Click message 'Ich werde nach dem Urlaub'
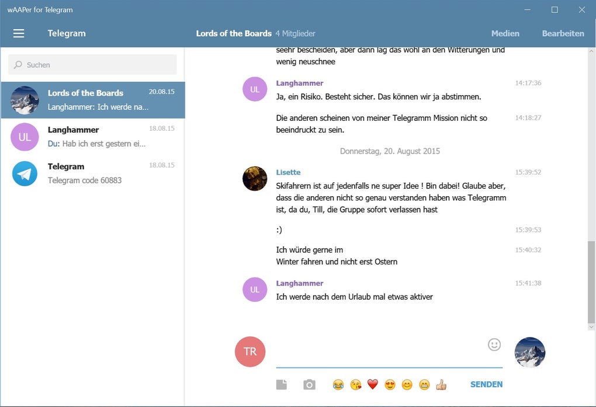Viewport: 596px width, 407px height. [x=354, y=297]
